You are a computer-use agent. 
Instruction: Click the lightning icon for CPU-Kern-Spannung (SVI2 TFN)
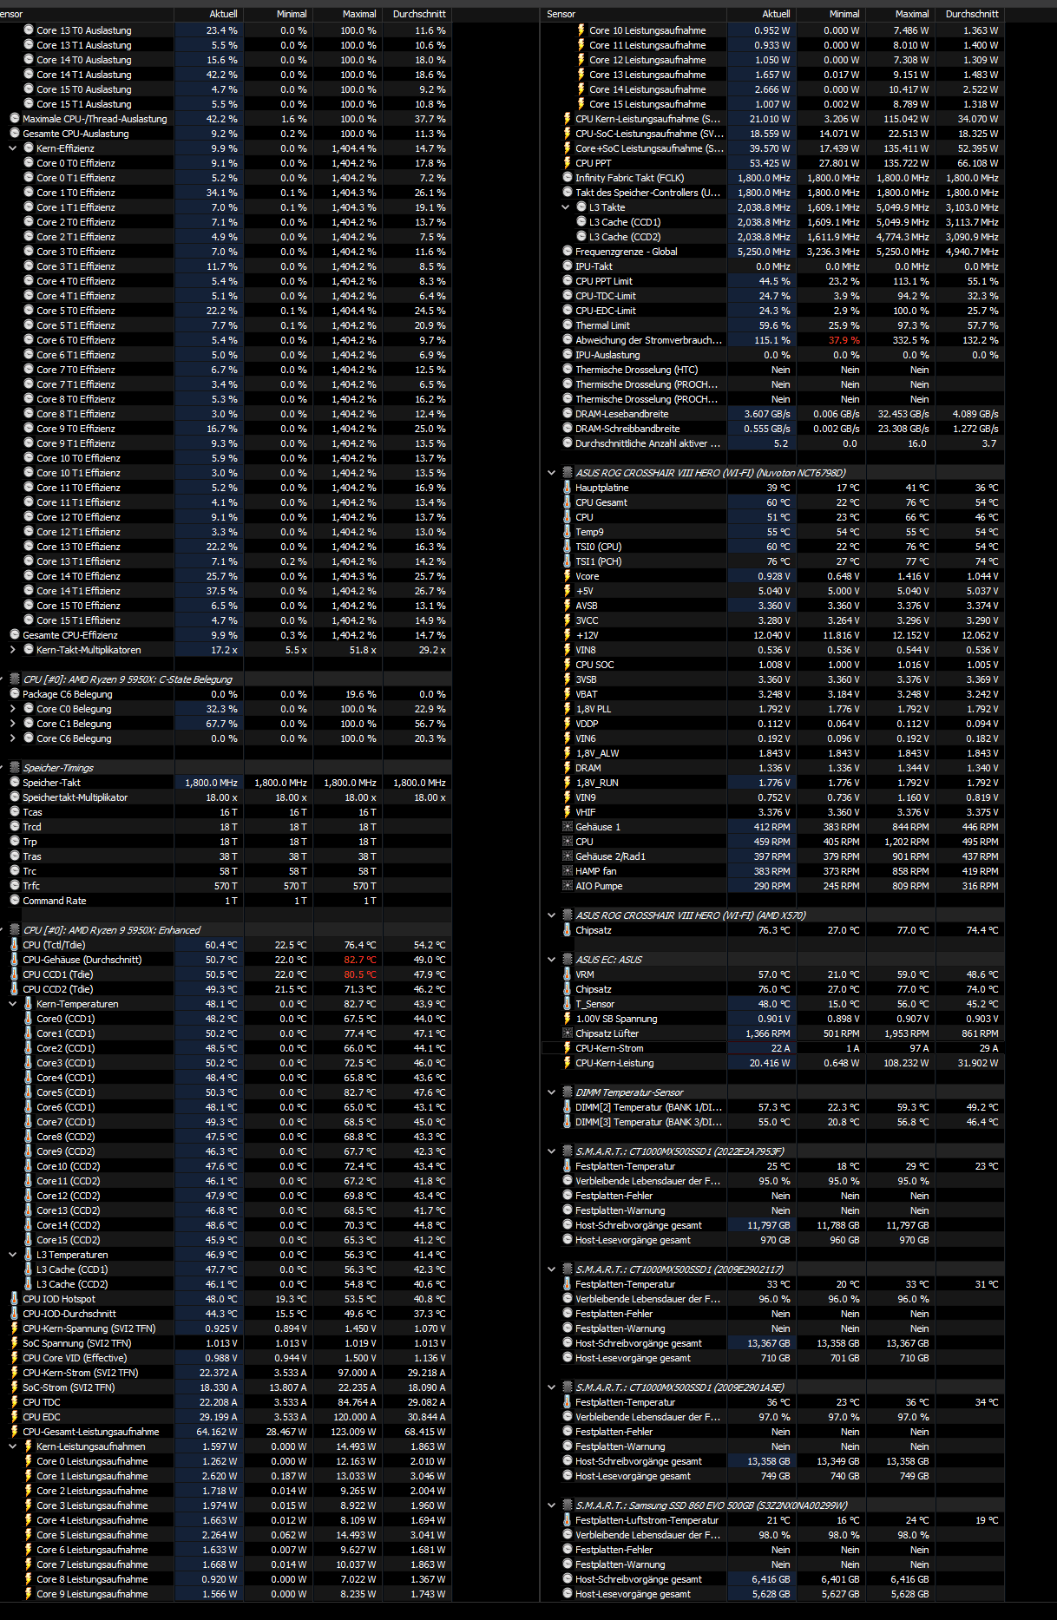tap(15, 1328)
